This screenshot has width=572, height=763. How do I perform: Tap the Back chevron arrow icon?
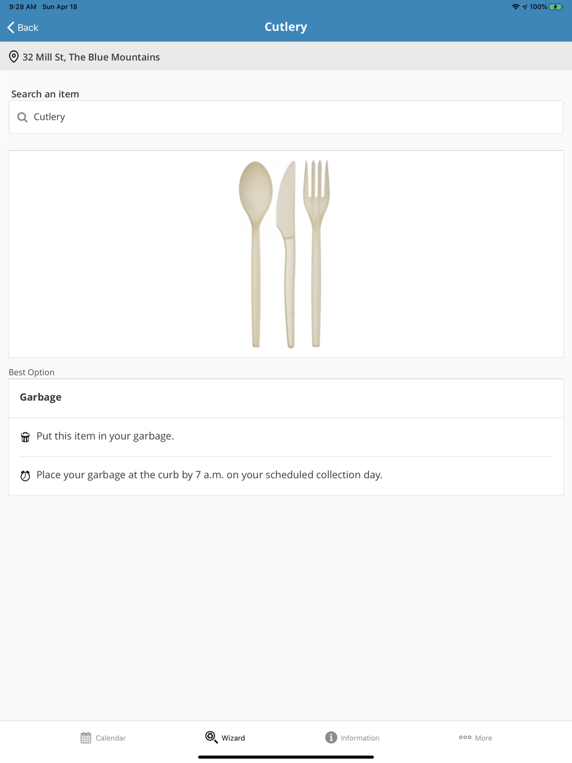tap(11, 27)
